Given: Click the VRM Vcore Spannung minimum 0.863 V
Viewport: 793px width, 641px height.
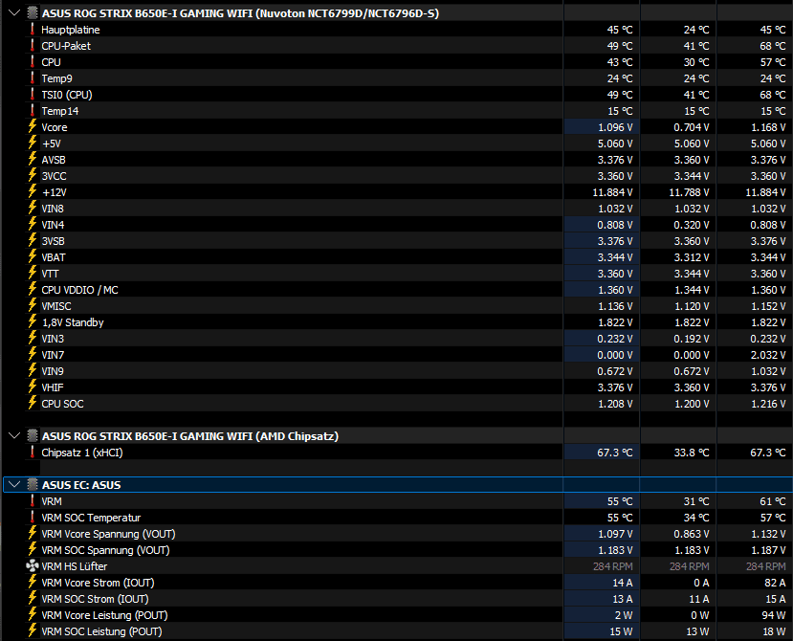Looking at the screenshot, I should (692, 534).
